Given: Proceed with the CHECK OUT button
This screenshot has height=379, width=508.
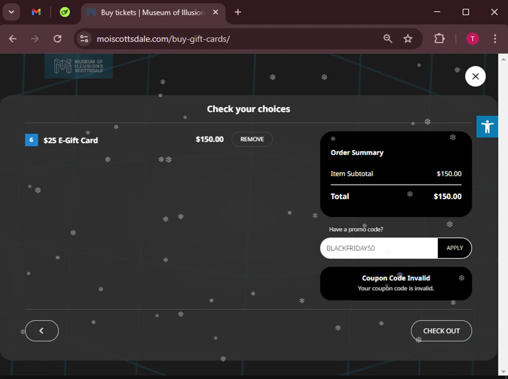Looking at the screenshot, I should click(441, 331).
